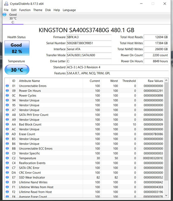Open the Help menu
The width and height of the screenshot is (173, 201).
57,10
